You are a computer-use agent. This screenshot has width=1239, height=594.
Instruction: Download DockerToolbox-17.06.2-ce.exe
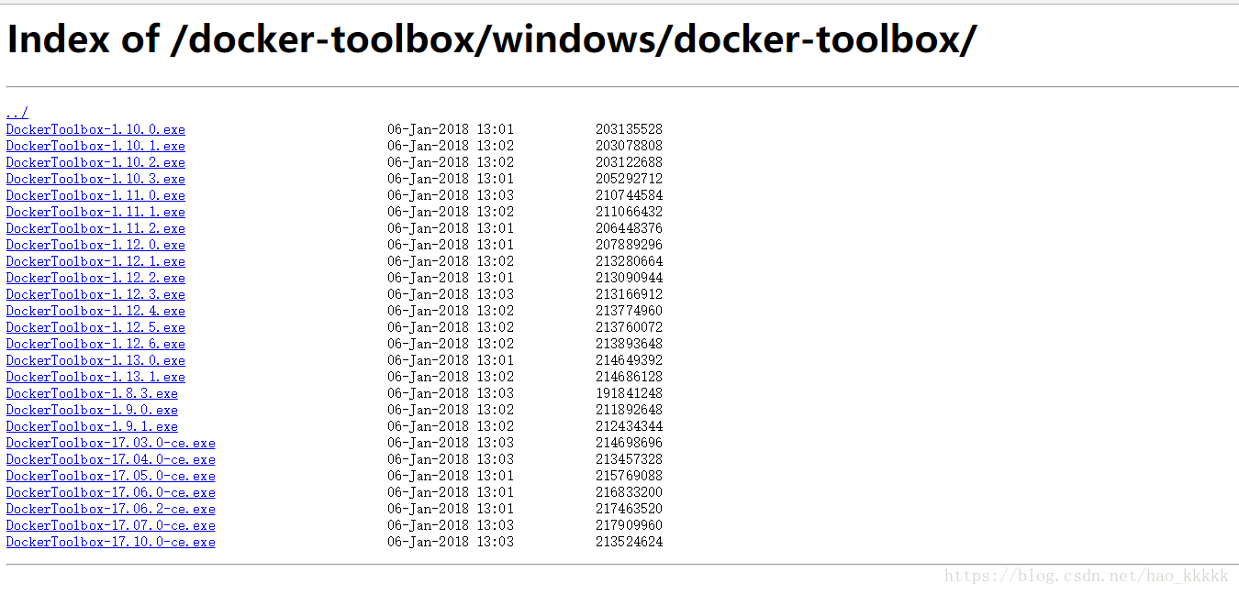point(110,509)
